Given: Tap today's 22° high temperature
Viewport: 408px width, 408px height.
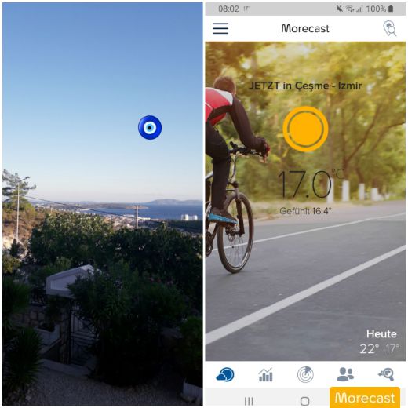Looking at the screenshot, I should pyautogui.click(x=370, y=348).
